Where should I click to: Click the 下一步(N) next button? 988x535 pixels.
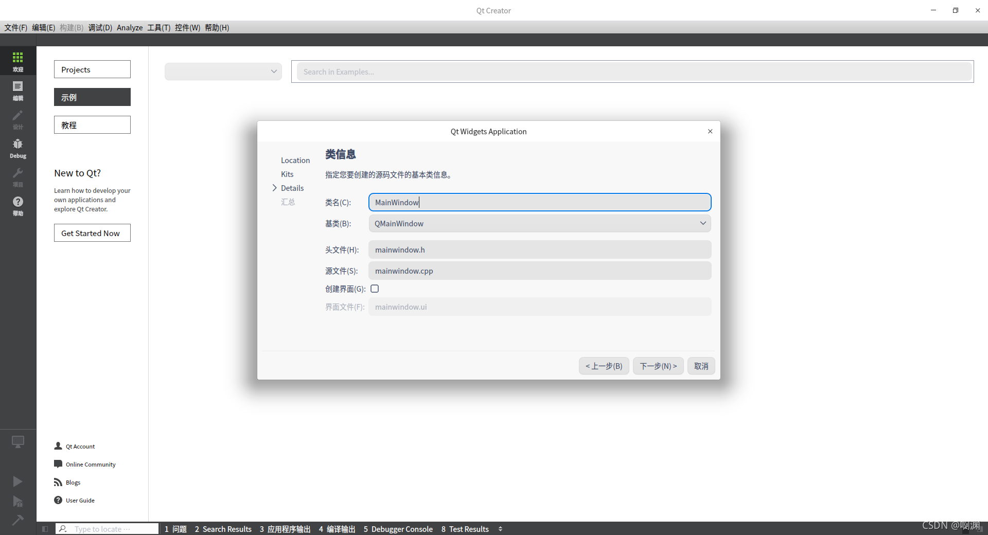coord(658,366)
